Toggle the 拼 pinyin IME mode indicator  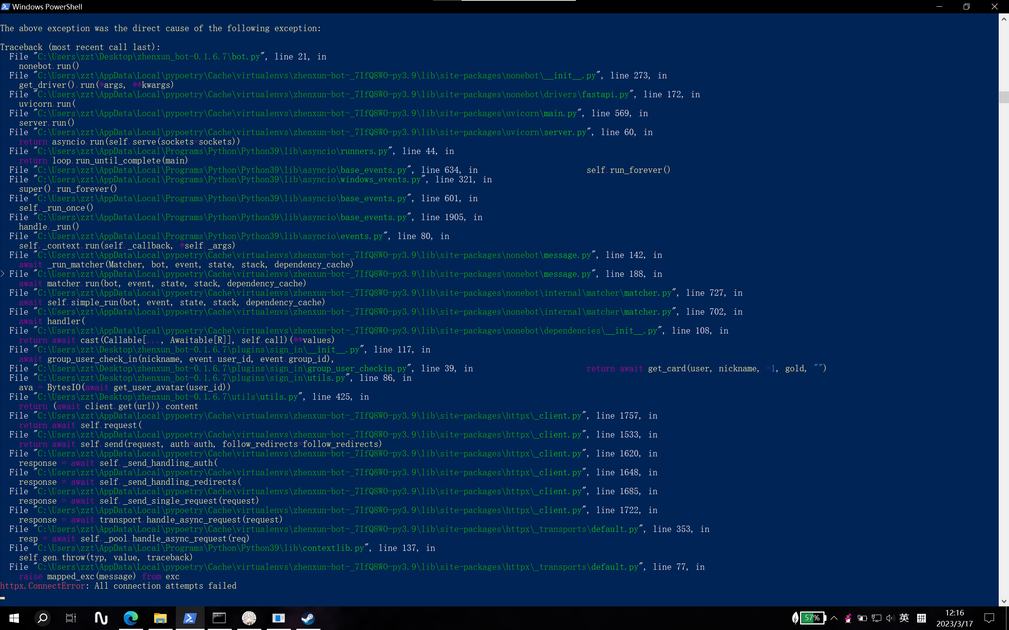[x=922, y=618]
